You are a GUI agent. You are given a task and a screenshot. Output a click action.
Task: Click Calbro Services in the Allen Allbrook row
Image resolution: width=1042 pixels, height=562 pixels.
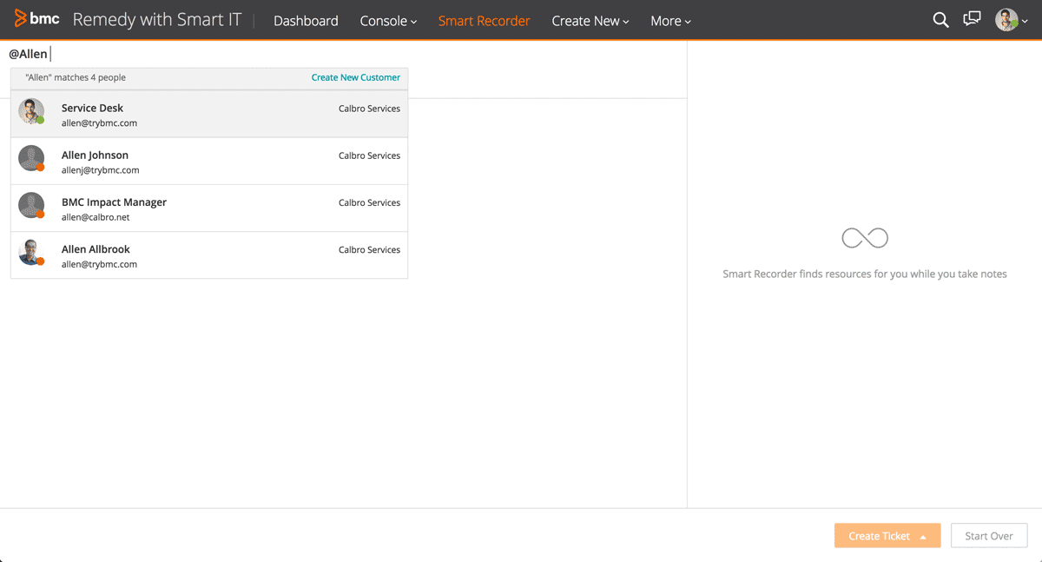[369, 249]
